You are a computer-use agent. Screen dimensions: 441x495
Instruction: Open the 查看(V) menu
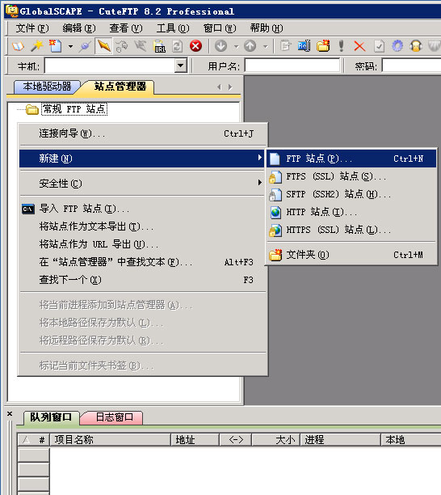[126, 28]
